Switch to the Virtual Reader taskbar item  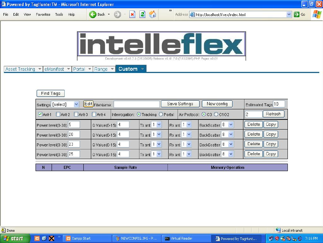pyautogui.click(x=187, y=239)
